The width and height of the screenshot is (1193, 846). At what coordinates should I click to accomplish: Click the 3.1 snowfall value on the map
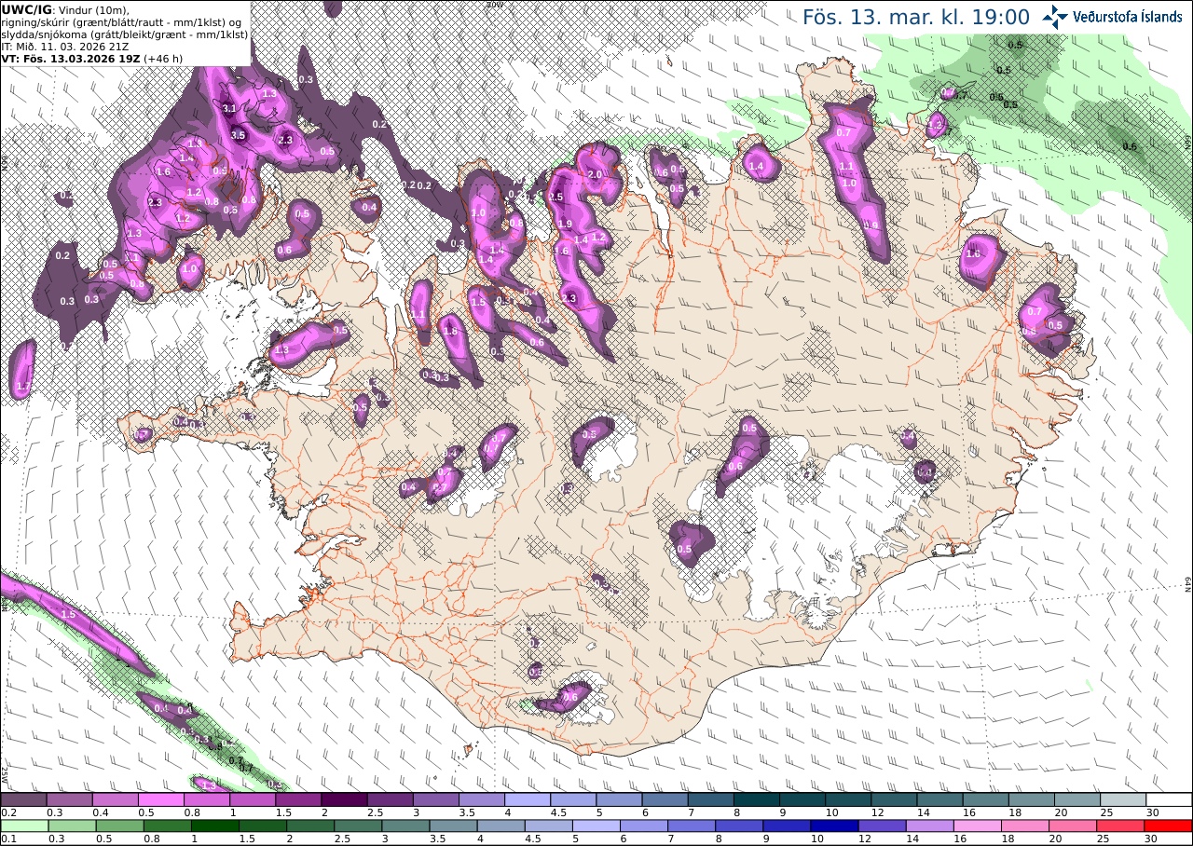click(229, 109)
